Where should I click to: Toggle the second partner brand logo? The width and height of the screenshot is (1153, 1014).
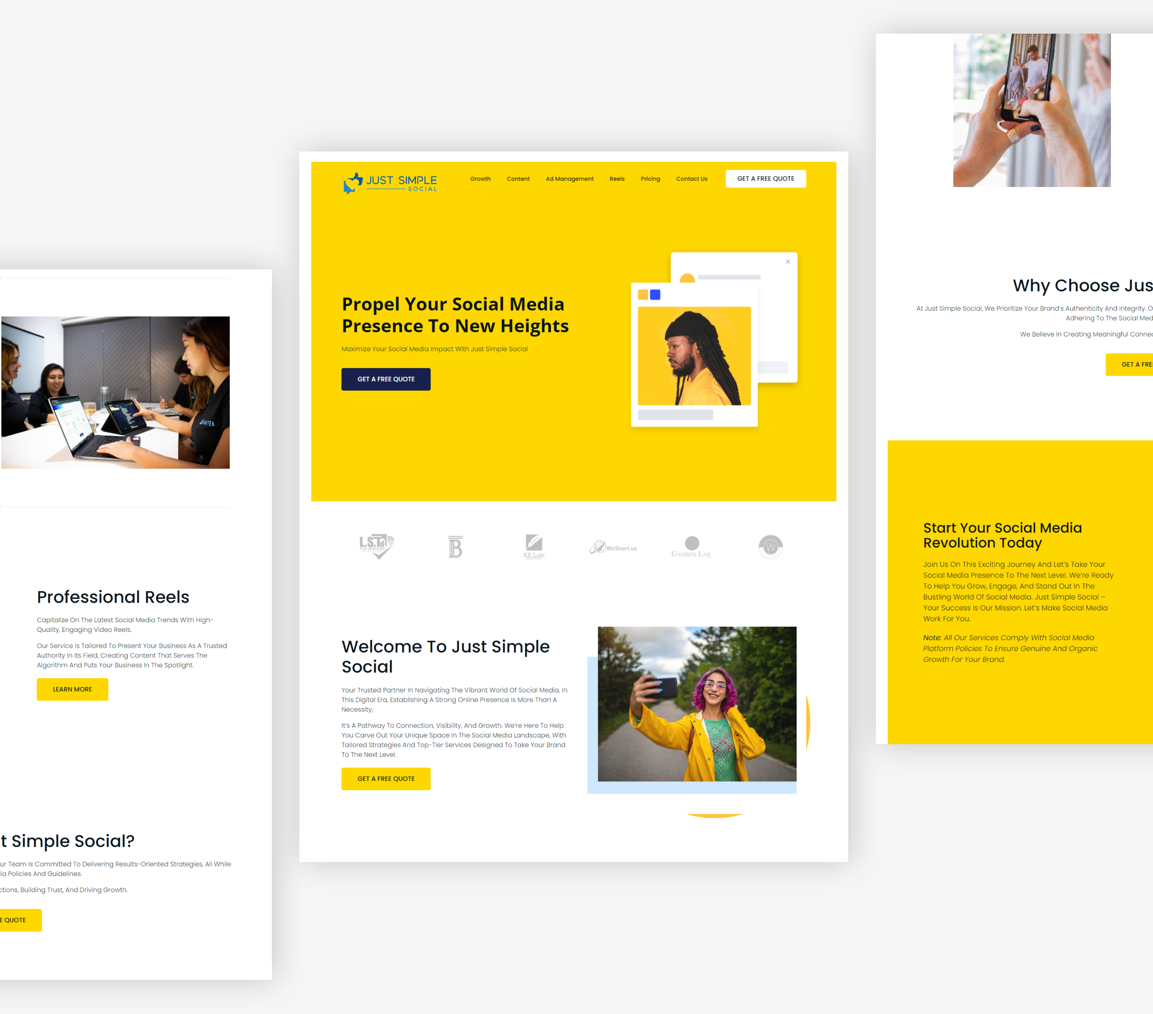point(456,546)
